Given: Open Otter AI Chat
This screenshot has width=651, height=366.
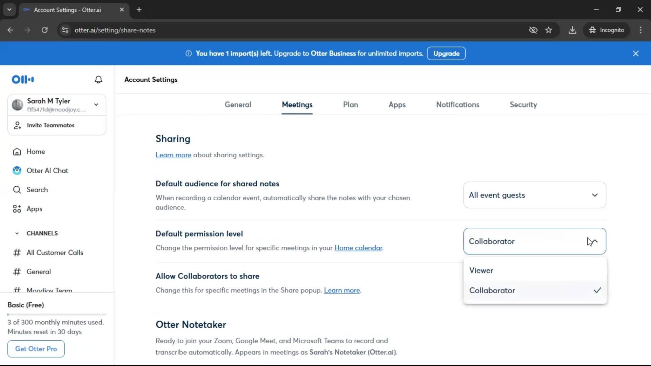Looking at the screenshot, I should 47,170.
